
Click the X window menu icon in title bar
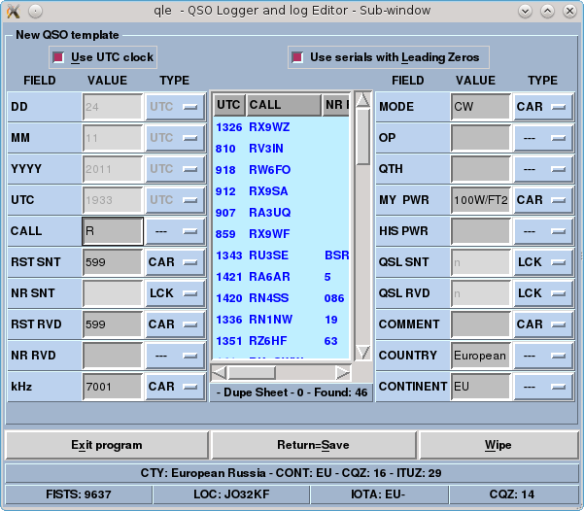click(13, 11)
